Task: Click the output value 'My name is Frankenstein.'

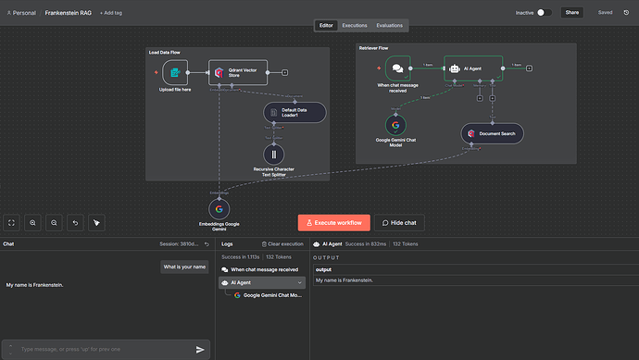Action: [345, 280]
